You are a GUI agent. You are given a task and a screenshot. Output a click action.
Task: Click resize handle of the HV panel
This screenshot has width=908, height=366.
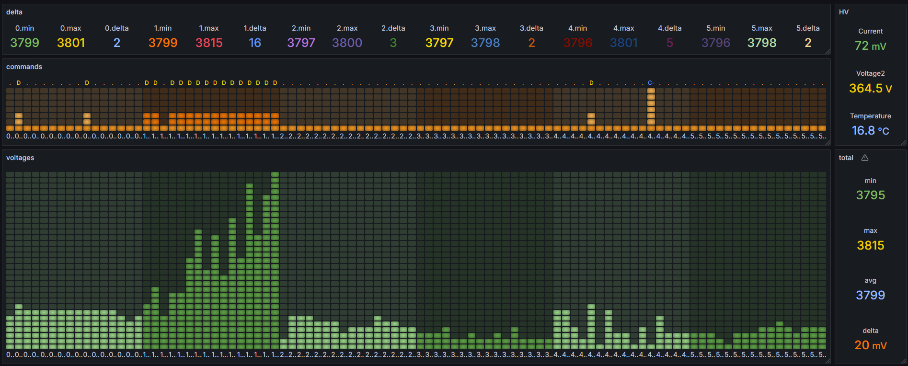[x=904, y=143]
